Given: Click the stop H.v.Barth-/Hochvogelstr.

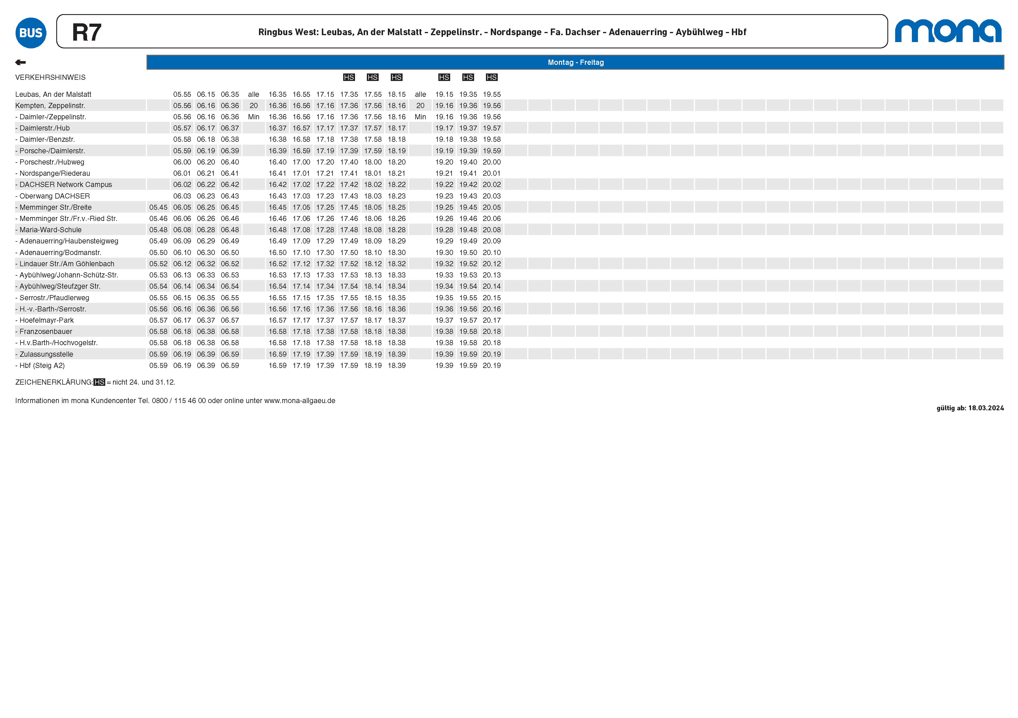Looking at the screenshot, I should pyautogui.click(x=56, y=343).
